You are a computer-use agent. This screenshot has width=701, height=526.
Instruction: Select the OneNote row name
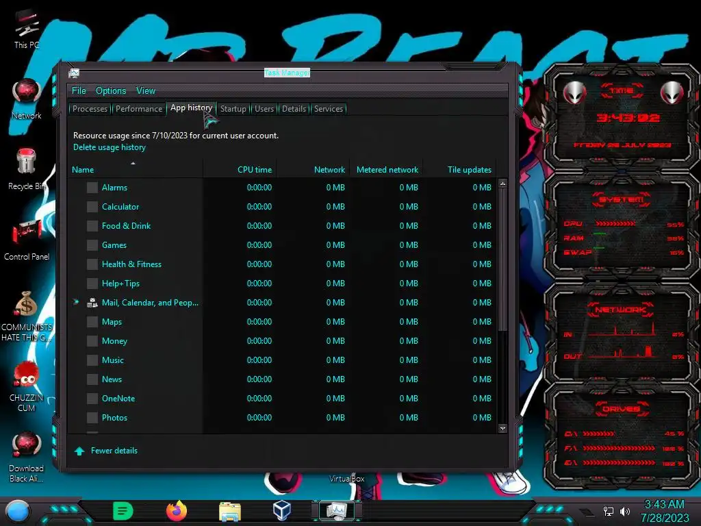(x=118, y=399)
